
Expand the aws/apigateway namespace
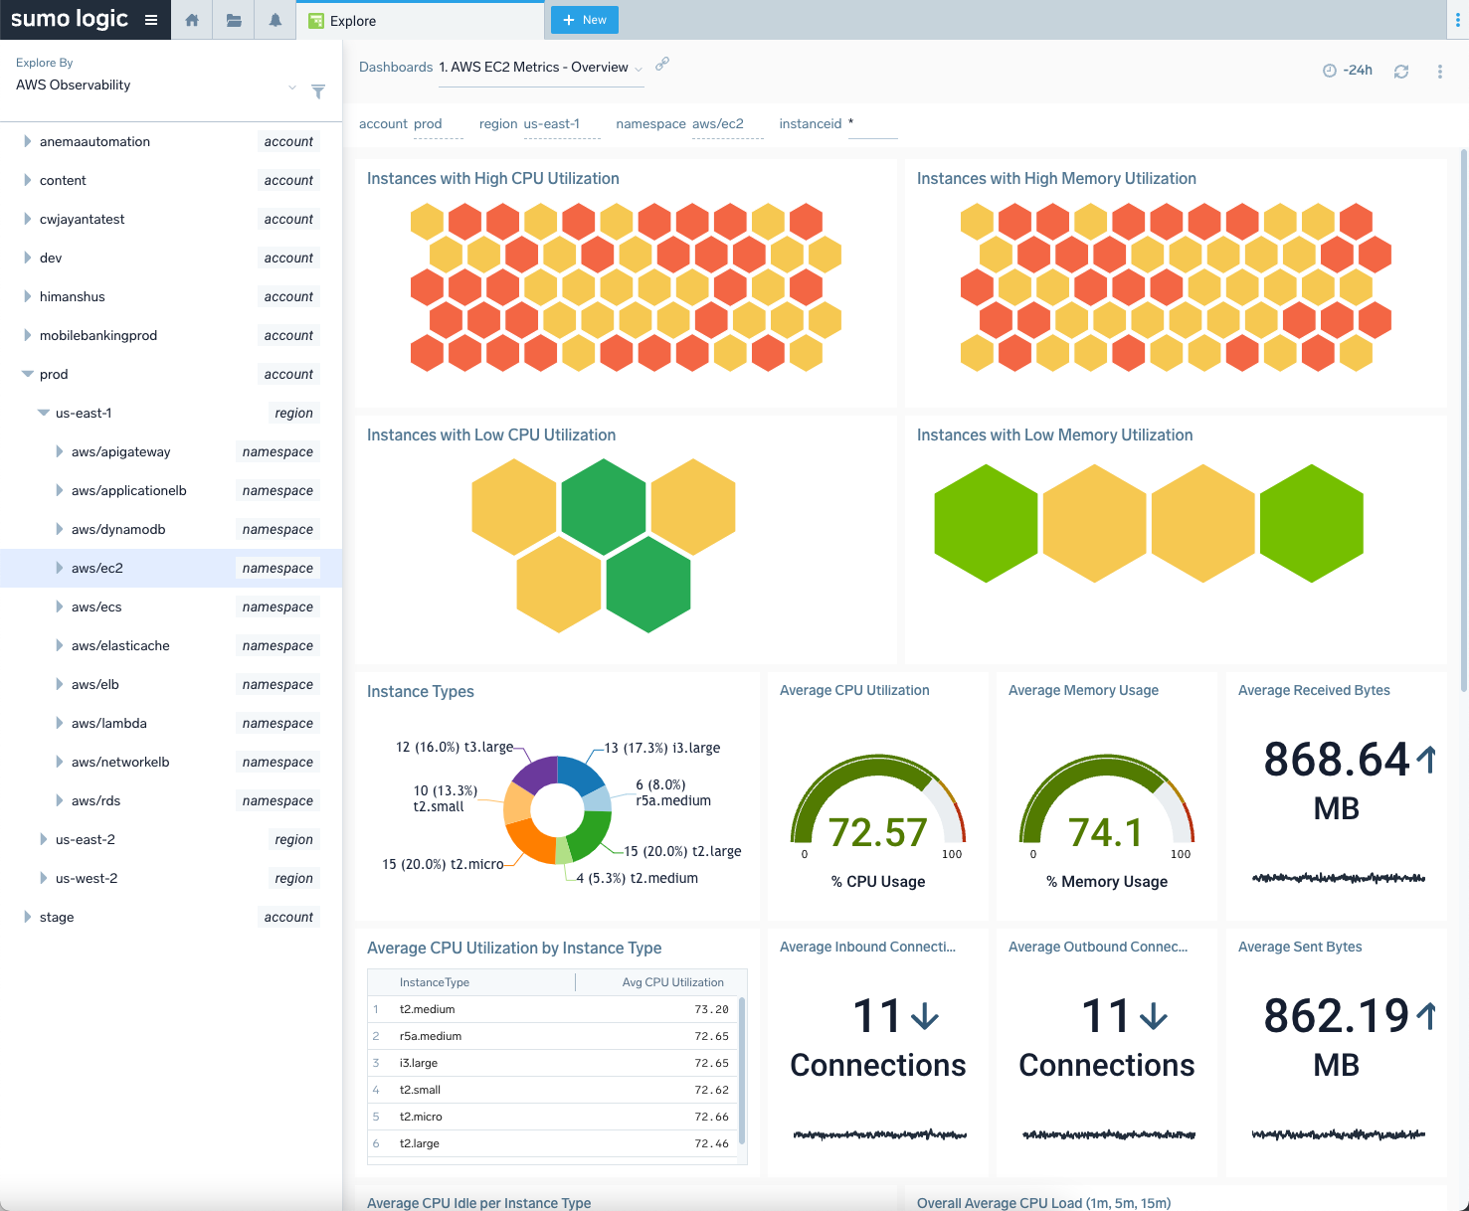pos(59,451)
